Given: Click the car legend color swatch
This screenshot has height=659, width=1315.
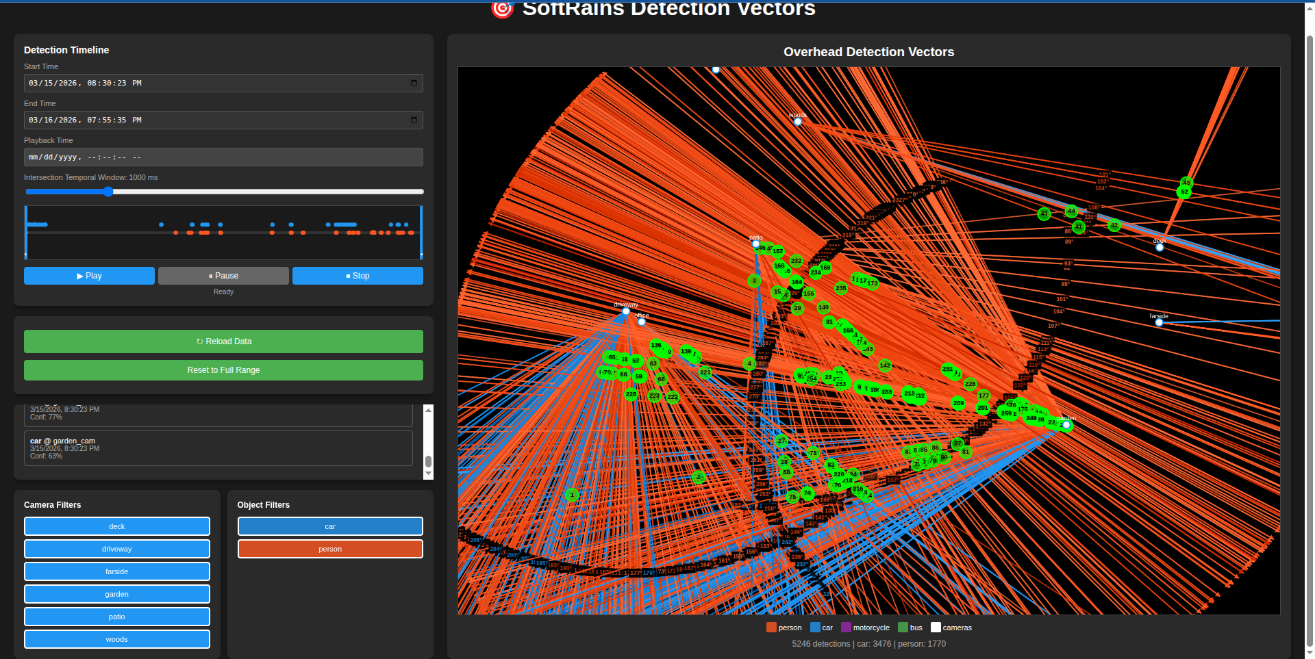Looking at the screenshot, I should [815, 628].
